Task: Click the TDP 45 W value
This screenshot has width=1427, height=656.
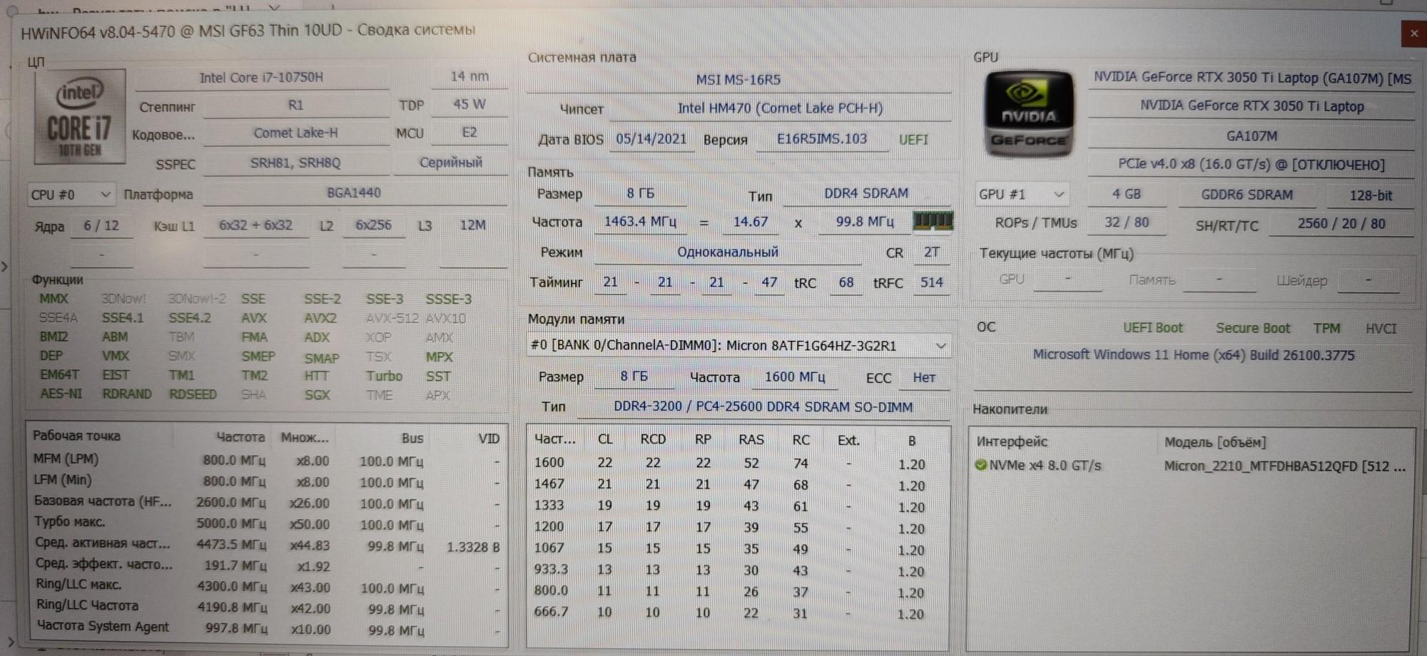Action: (469, 104)
